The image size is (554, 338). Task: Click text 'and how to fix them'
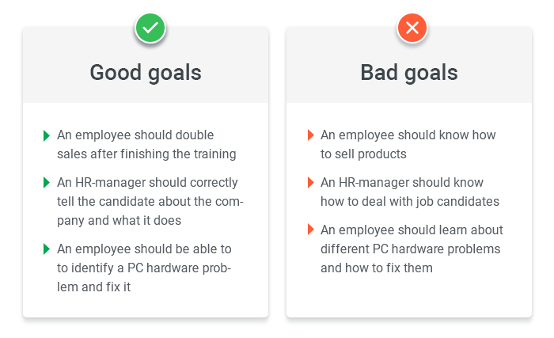tap(376, 268)
